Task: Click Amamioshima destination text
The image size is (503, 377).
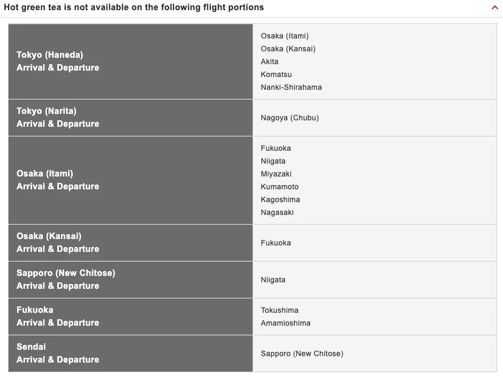Action: (286, 323)
